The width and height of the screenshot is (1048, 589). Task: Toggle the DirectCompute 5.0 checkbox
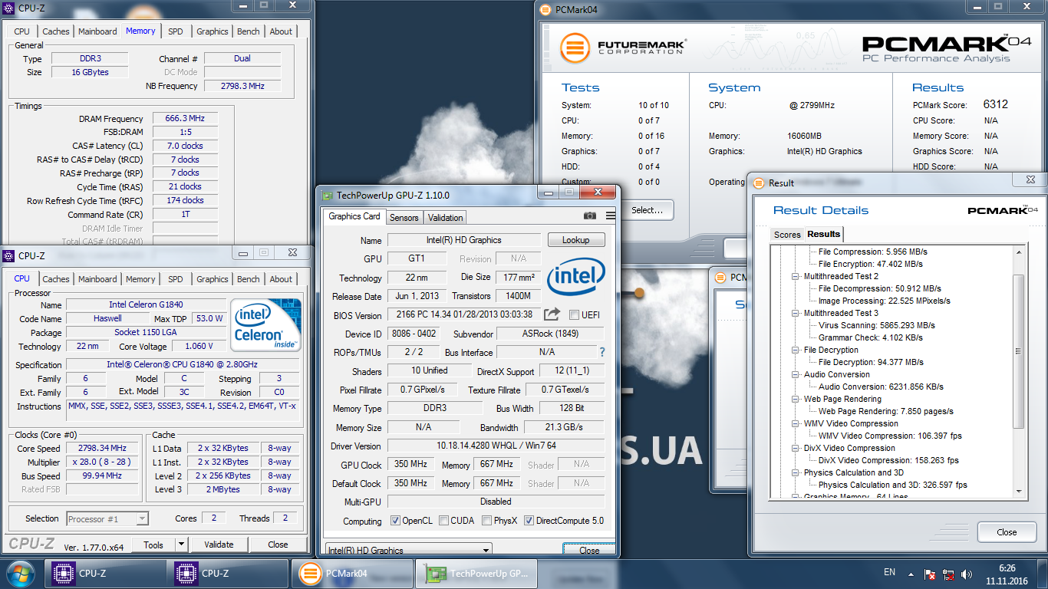[x=529, y=521]
